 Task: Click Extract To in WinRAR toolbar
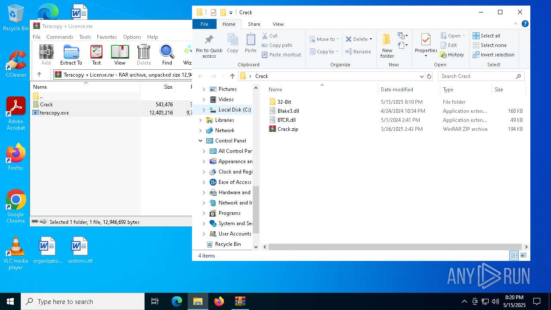point(71,55)
